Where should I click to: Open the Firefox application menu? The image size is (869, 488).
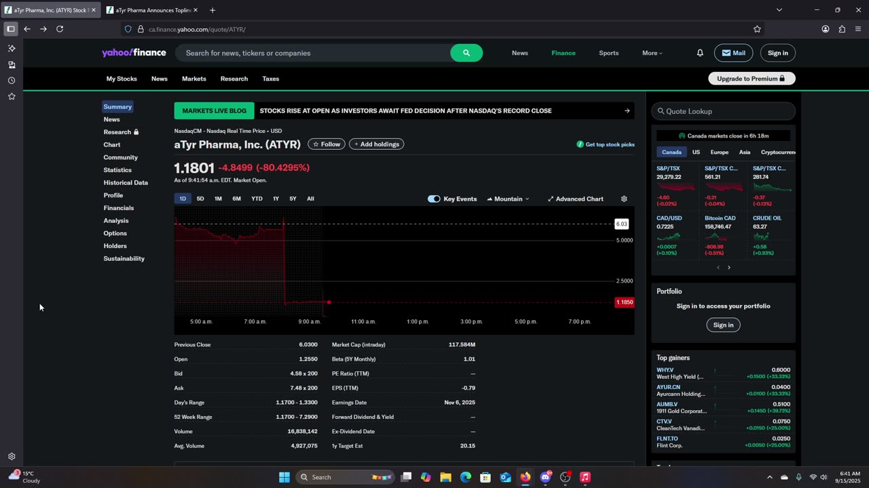[x=858, y=29]
